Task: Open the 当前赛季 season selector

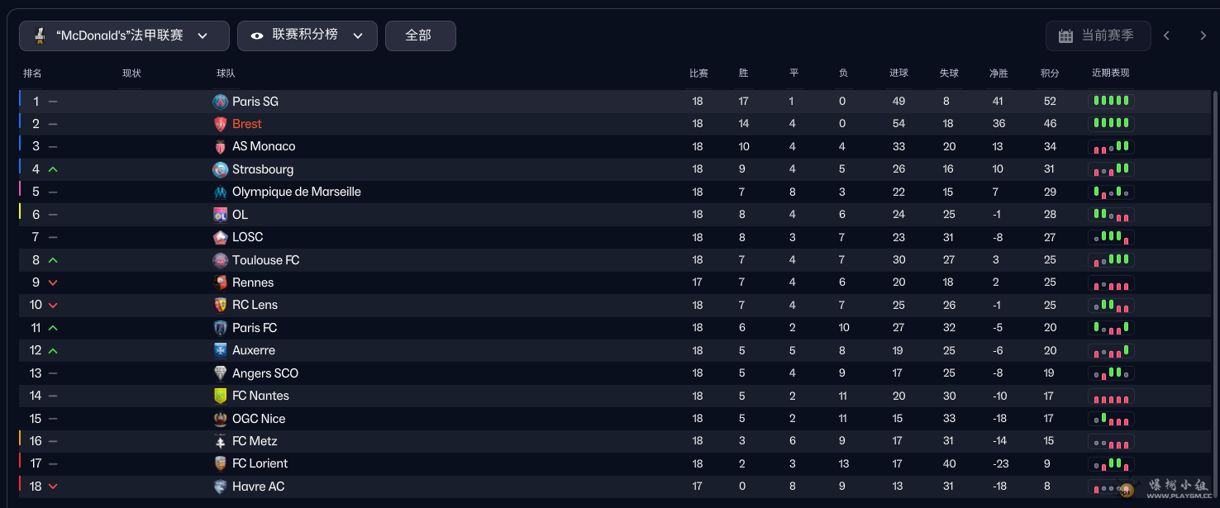Action: pyautogui.click(x=1098, y=36)
